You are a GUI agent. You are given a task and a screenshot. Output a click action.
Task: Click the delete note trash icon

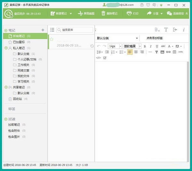coord(103,13)
